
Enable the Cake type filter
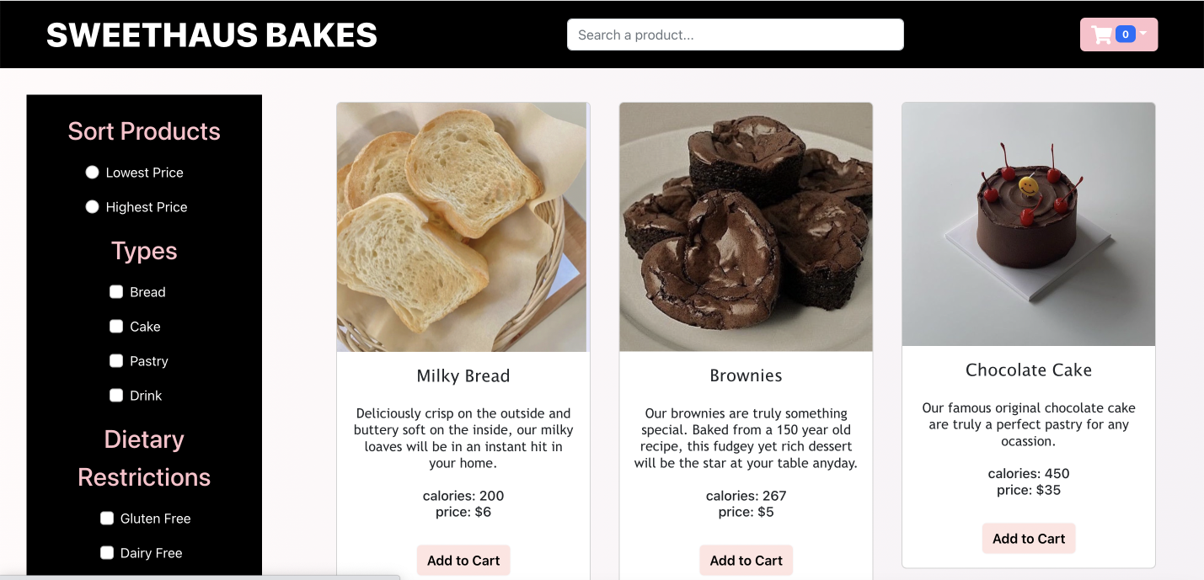(x=116, y=327)
